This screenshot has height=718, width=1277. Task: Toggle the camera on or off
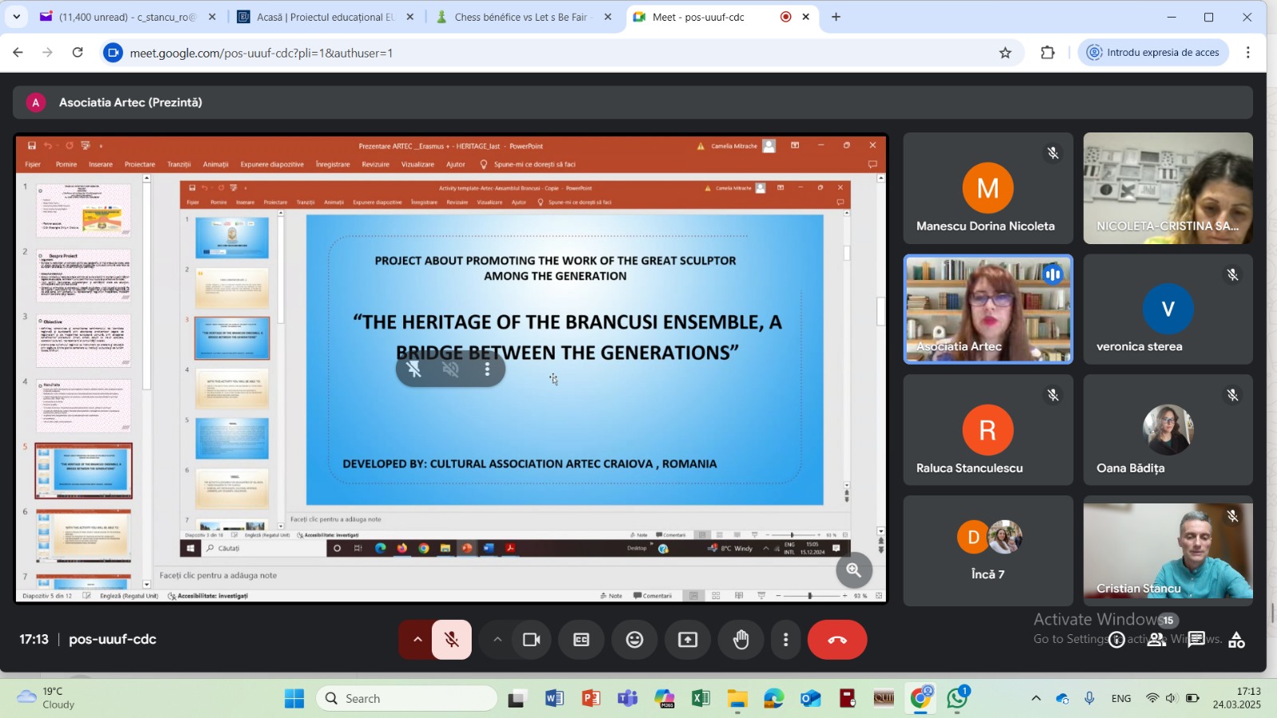point(532,640)
